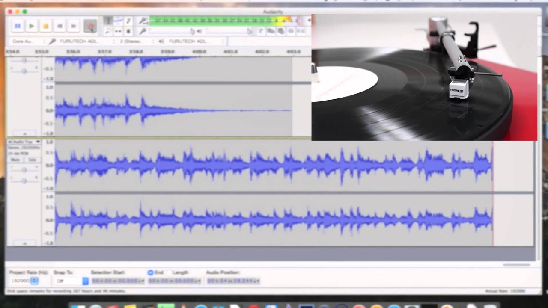The width and height of the screenshot is (548, 308).
Task: Click the horizontal scrollbar thumb
Action: 516,264
